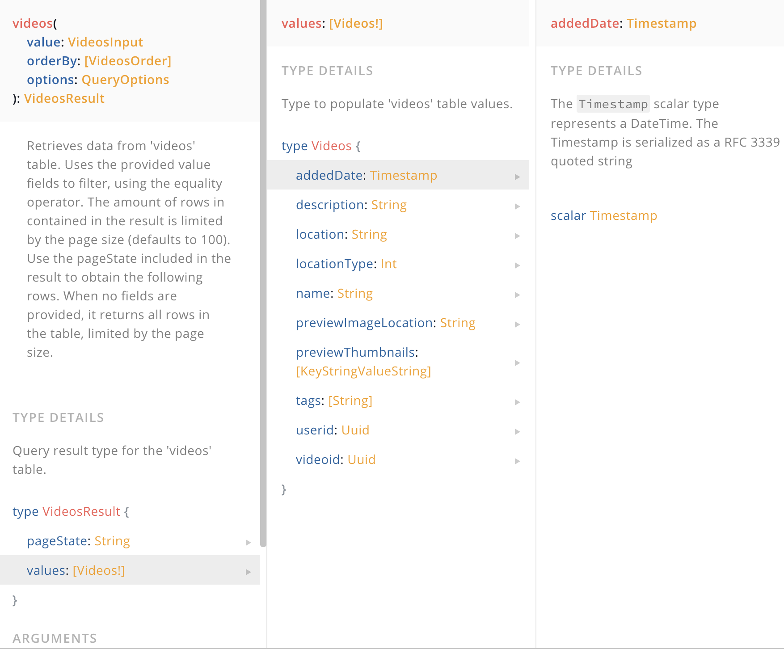The width and height of the screenshot is (784, 649).
Task: Expand the description field arrow
Action: pos(517,206)
